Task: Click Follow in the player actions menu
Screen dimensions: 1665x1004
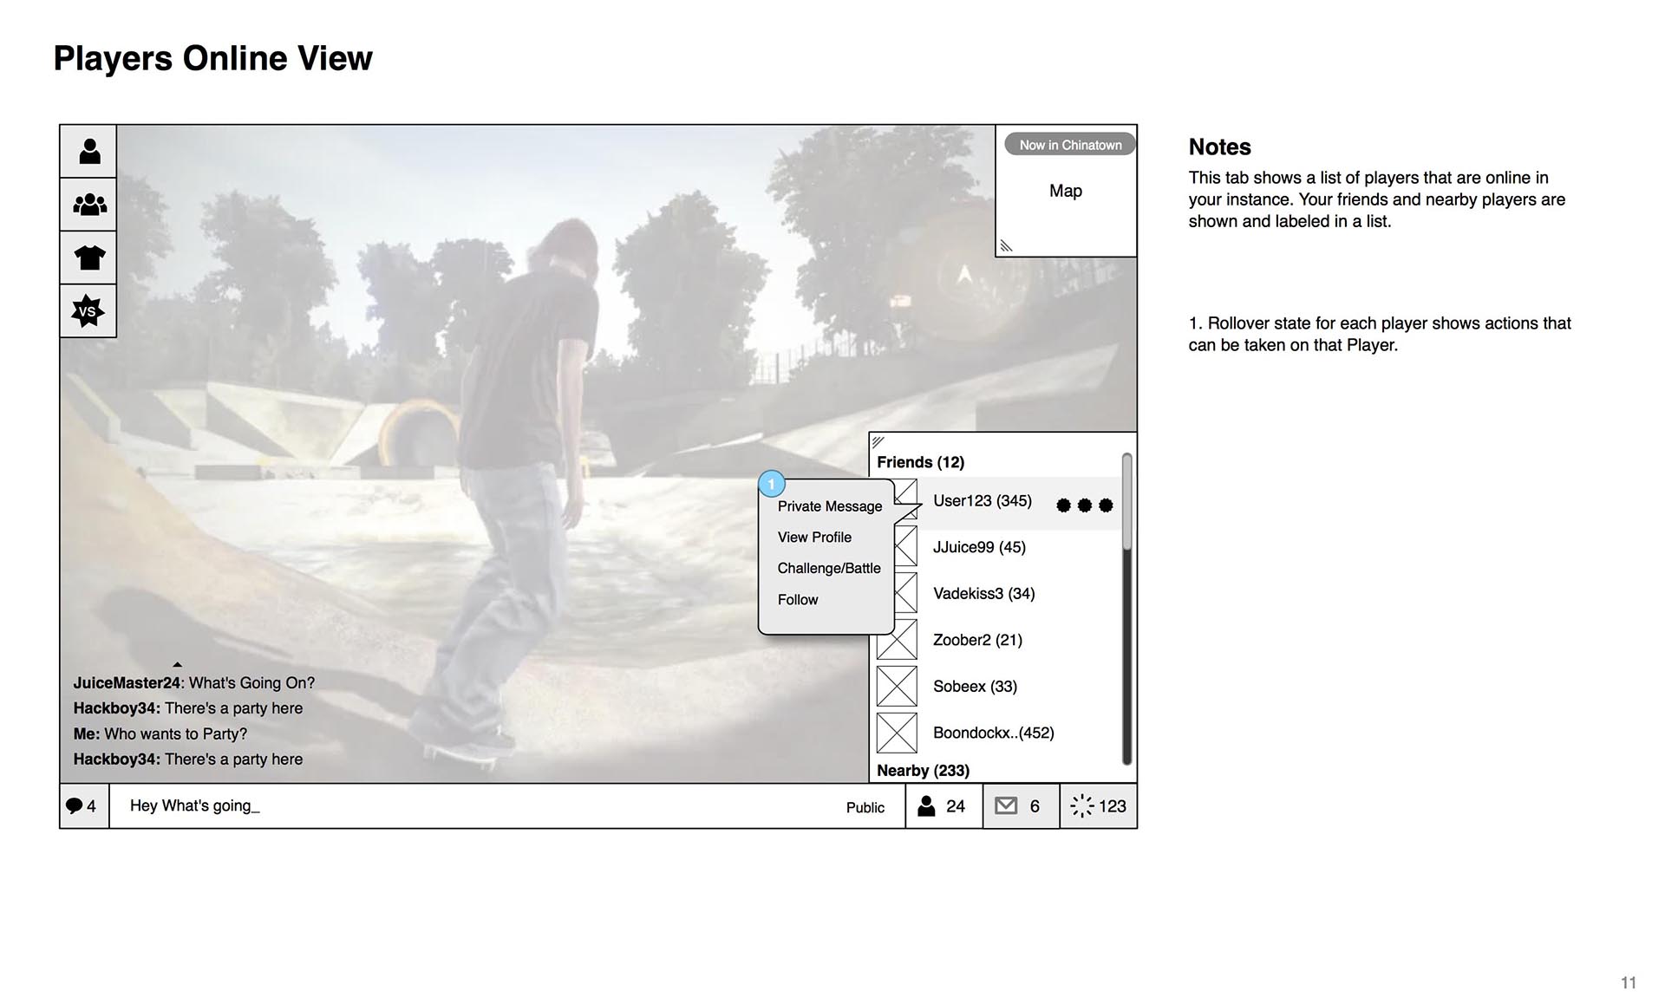Action: [797, 599]
